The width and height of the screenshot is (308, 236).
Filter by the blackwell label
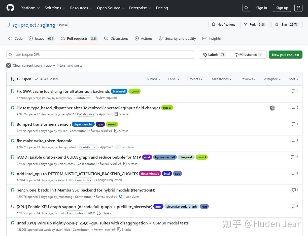[119, 91]
